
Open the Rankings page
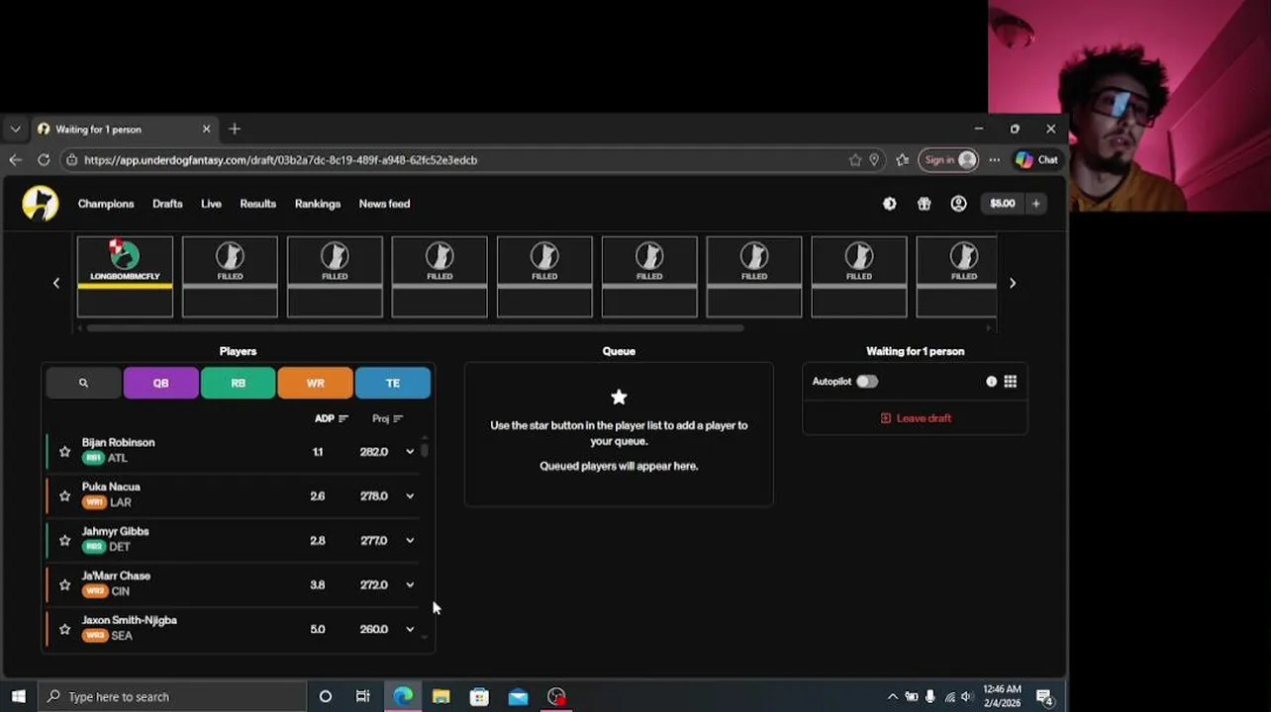pos(317,204)
